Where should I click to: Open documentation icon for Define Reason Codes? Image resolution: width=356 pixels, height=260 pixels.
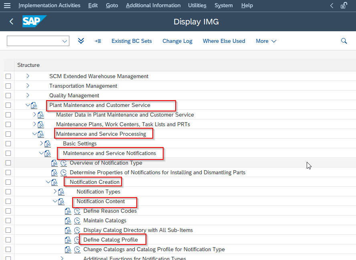coord(68,211)
